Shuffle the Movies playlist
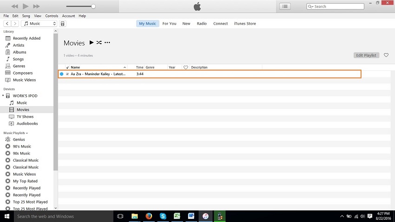This screenshot has height=222, width=395. [x=99, y=43]
